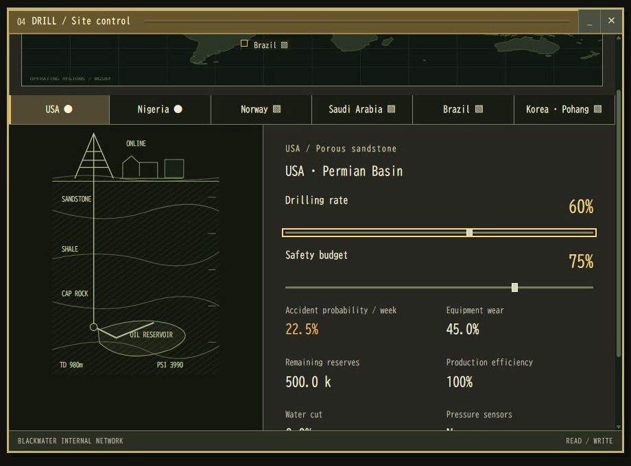Close the DRILL / Site control window
Image resolution: width=631 pixels, height=466 pixels.
pos(611,21)
